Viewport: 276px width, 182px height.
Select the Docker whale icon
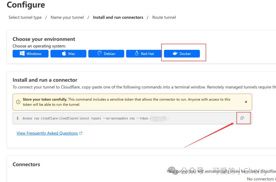(x=175, y=53)
